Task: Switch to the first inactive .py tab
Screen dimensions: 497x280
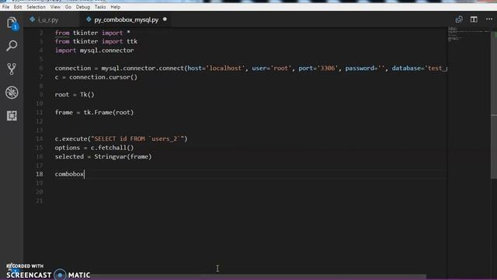Action: 48,19
